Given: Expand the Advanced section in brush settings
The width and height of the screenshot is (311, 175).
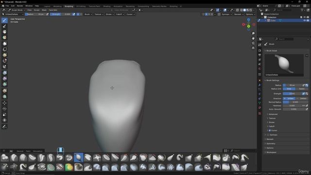Looking at the screenshot, I should point(273,114).
